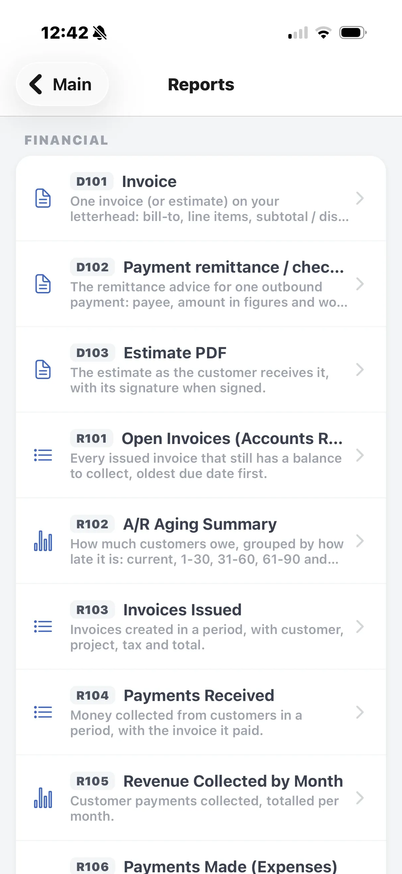Tap description 'How much customers owe, grouped by how late'
Viewport: 402px width, 874px height.
tap(207, 552)
